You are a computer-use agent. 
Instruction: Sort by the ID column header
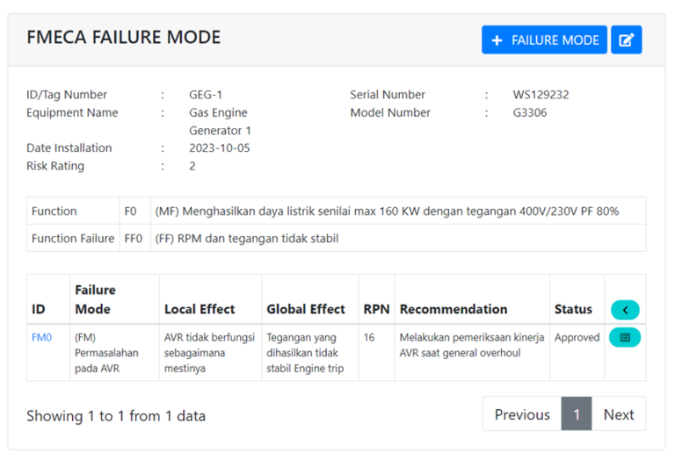pyautogui.click(x=39, y=309)
